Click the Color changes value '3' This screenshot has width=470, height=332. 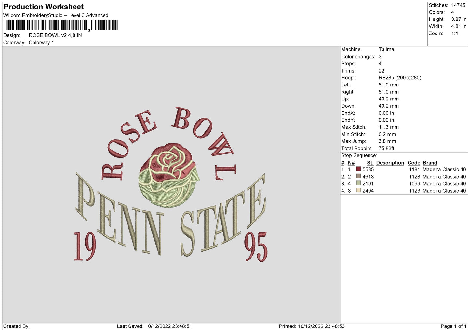point(380,57)
